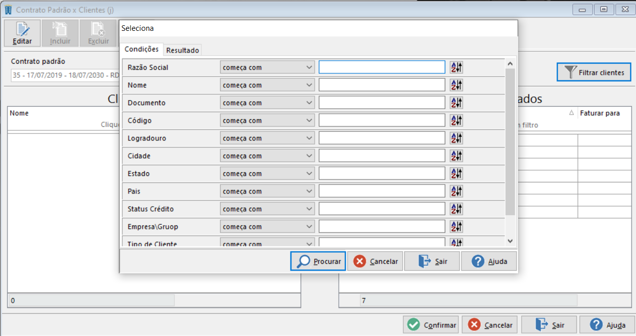This screenshot has width=636, height=336.
Task: Click the sort icon for Empresa\Gruop row
Action: pyautogui.click(x=456, y=226)
